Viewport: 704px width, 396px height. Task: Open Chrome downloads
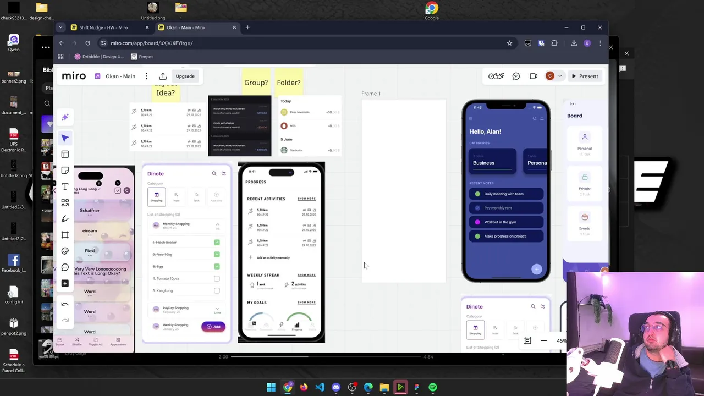(574, 43)
